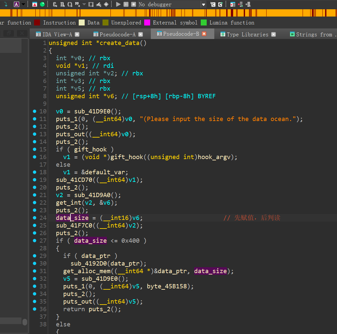The image size is (337, 334).
Task: Click the Lumina function green swatch
Action: [204, 22]
